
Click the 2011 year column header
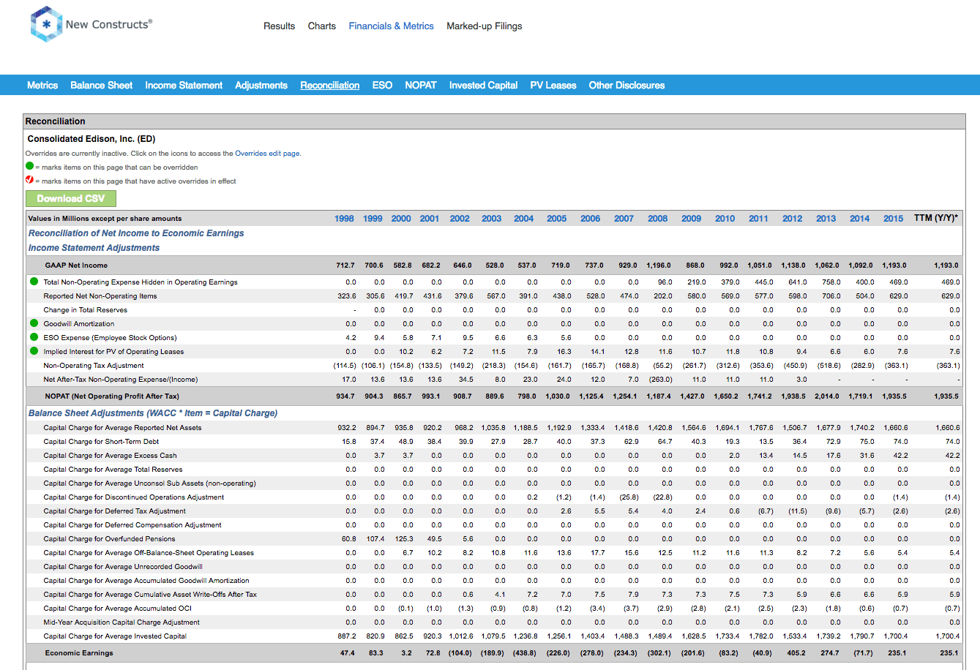tap(759, 218)
